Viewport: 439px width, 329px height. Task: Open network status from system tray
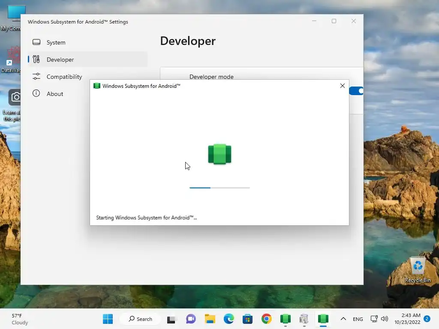coord(374,319)
